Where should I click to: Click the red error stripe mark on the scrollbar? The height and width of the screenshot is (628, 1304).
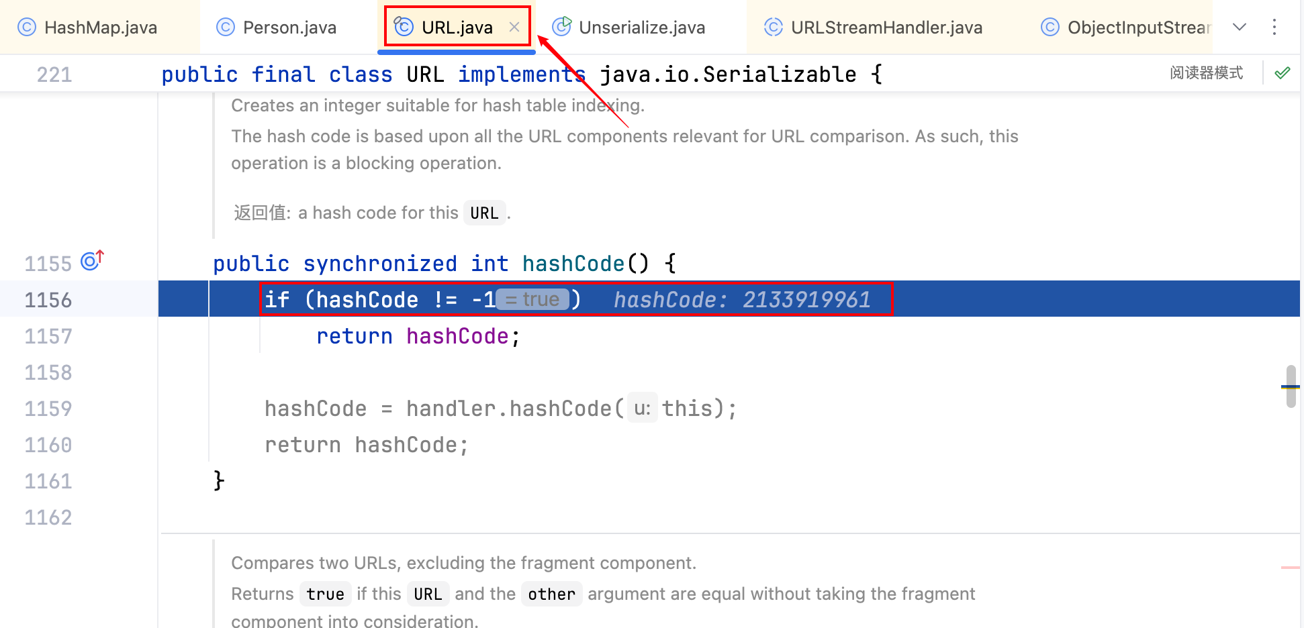tap(1290, 568)
